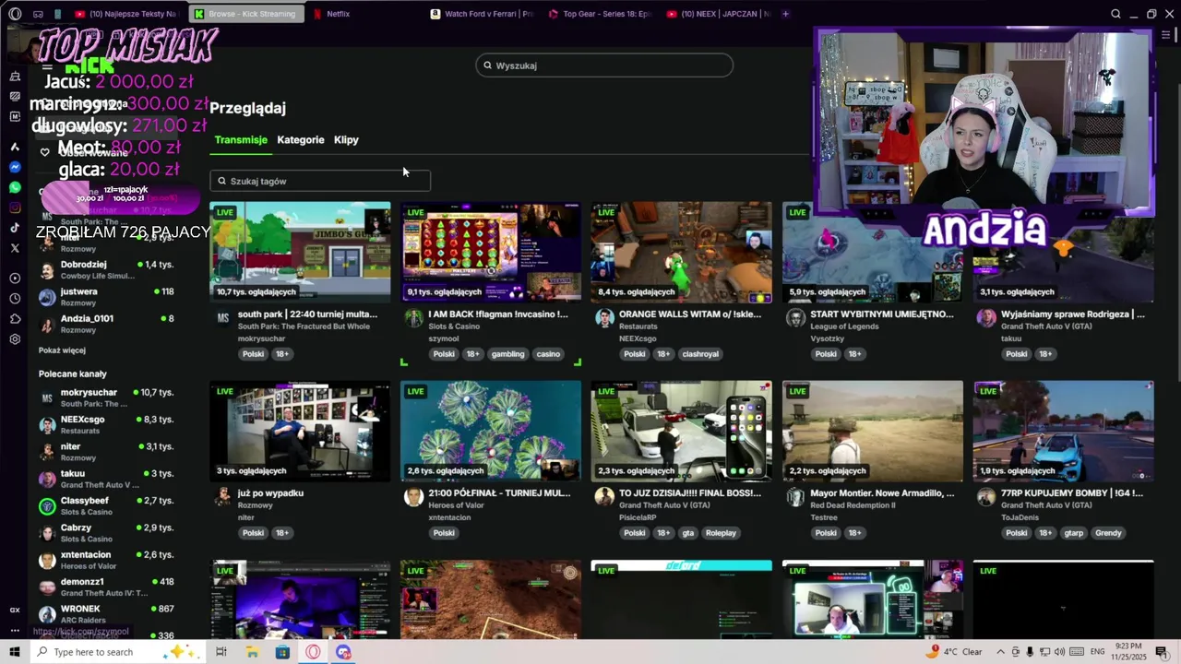Open Settings gear in Opera sidebar
Viewport: 1181px width, 664px height.
tap(15, 339)
